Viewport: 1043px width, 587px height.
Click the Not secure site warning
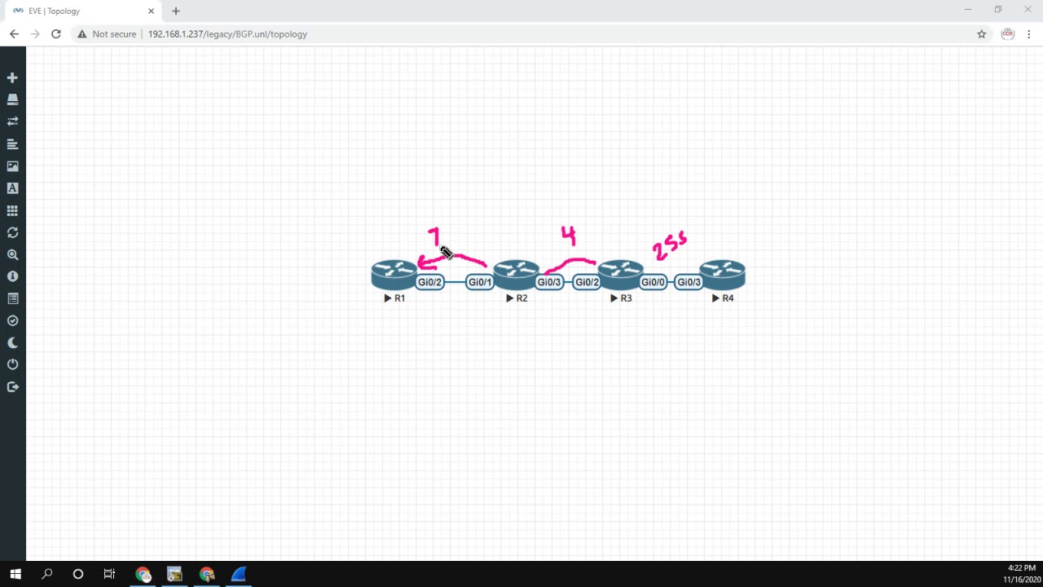[x=108, y=34]
